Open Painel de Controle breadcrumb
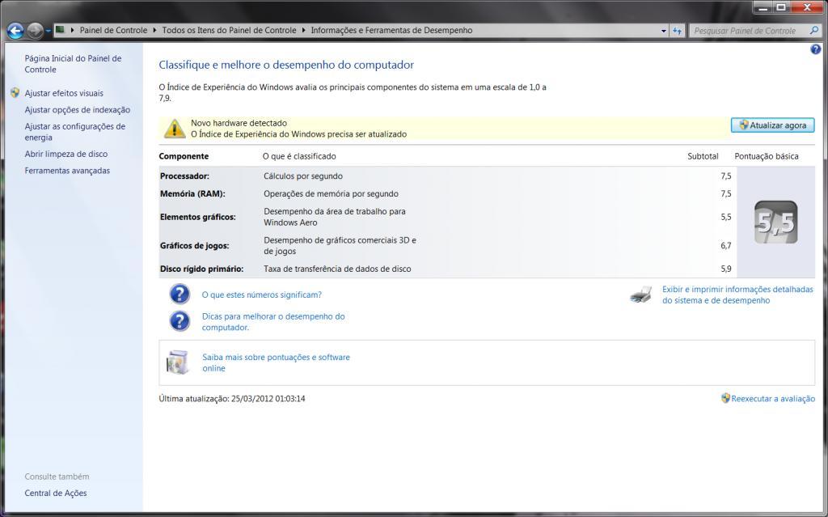Viewport: 828px width, 517px height. [x=113, y=30]
